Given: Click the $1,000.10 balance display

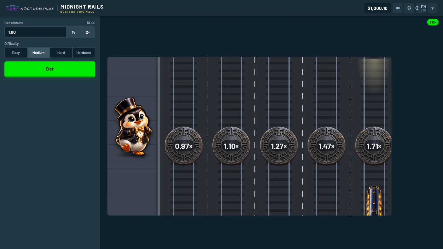Looking at the screenshot, I should (377, 8).
